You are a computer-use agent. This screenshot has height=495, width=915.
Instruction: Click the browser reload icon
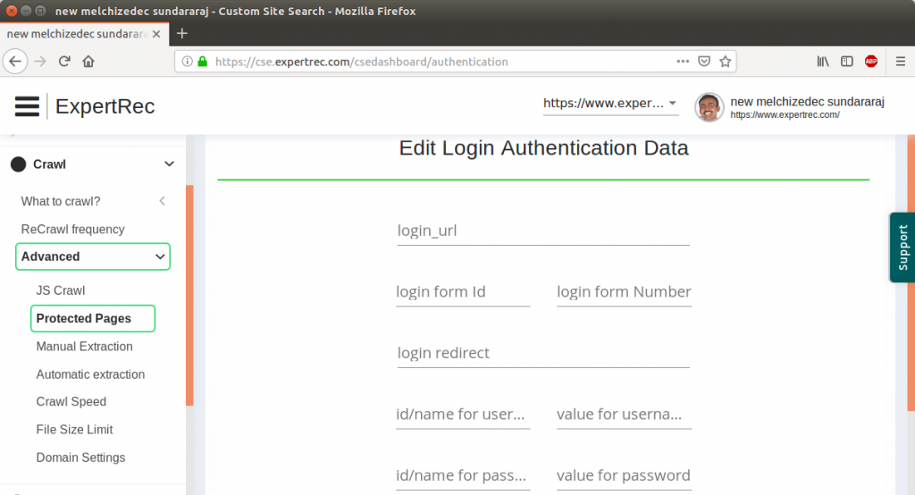pyautogui.click(x=64, y=62)
